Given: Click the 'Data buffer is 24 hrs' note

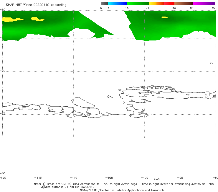Looking at the screenshot, I should [x=68, y=187].
